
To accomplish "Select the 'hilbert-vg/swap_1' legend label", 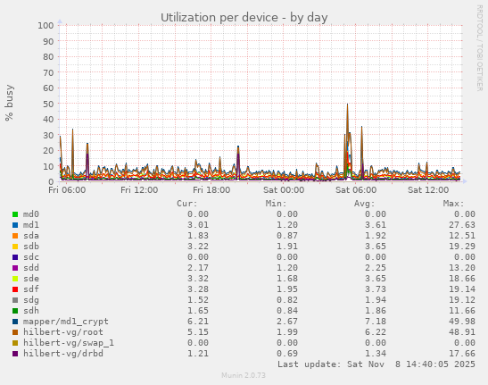I will coord(69,343).
